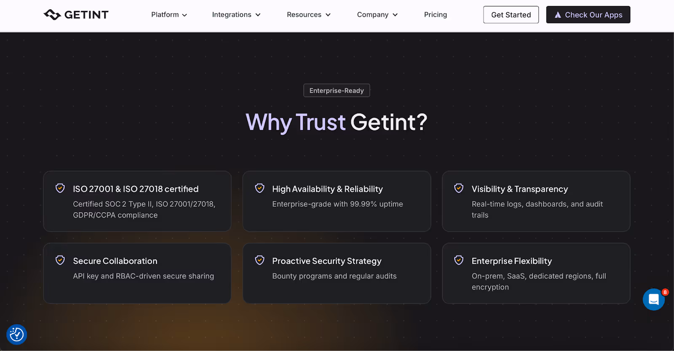This screenshot has width=674, height=351.
Task: Open the Platform menu
Action: [x=169, y=15]
